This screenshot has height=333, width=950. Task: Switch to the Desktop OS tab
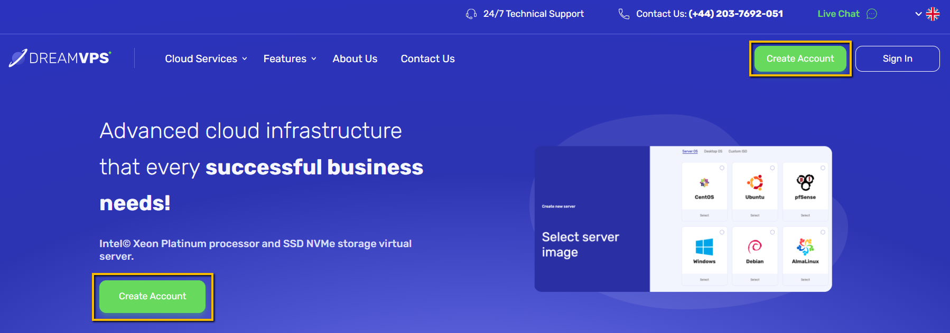[x=713, y=151]
